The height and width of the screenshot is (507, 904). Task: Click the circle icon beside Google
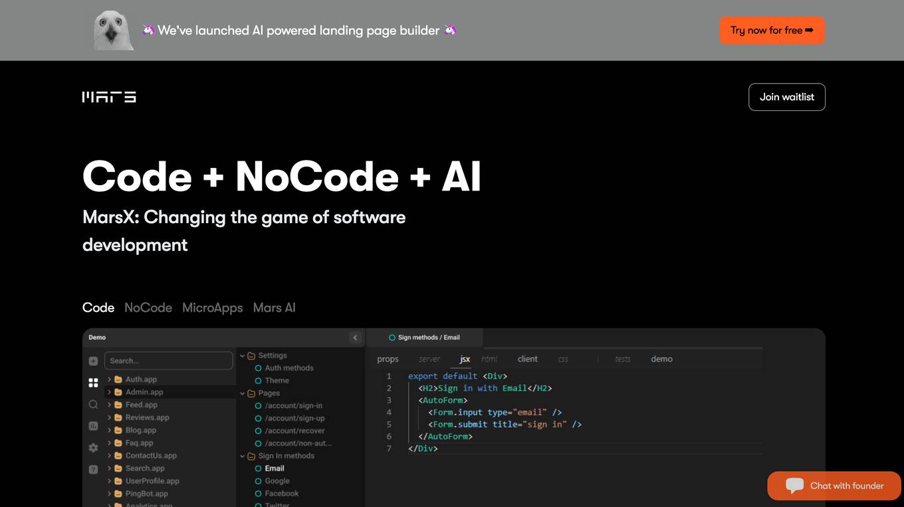click(259, 481)
